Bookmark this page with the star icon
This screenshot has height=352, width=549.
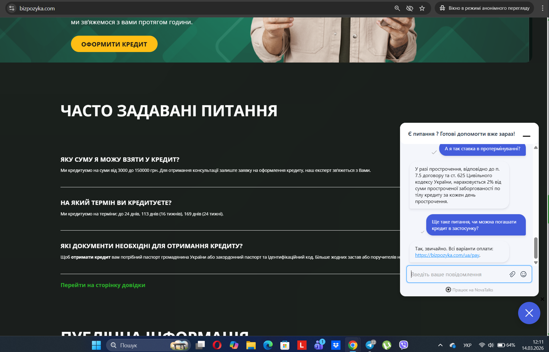click(422, 8)
